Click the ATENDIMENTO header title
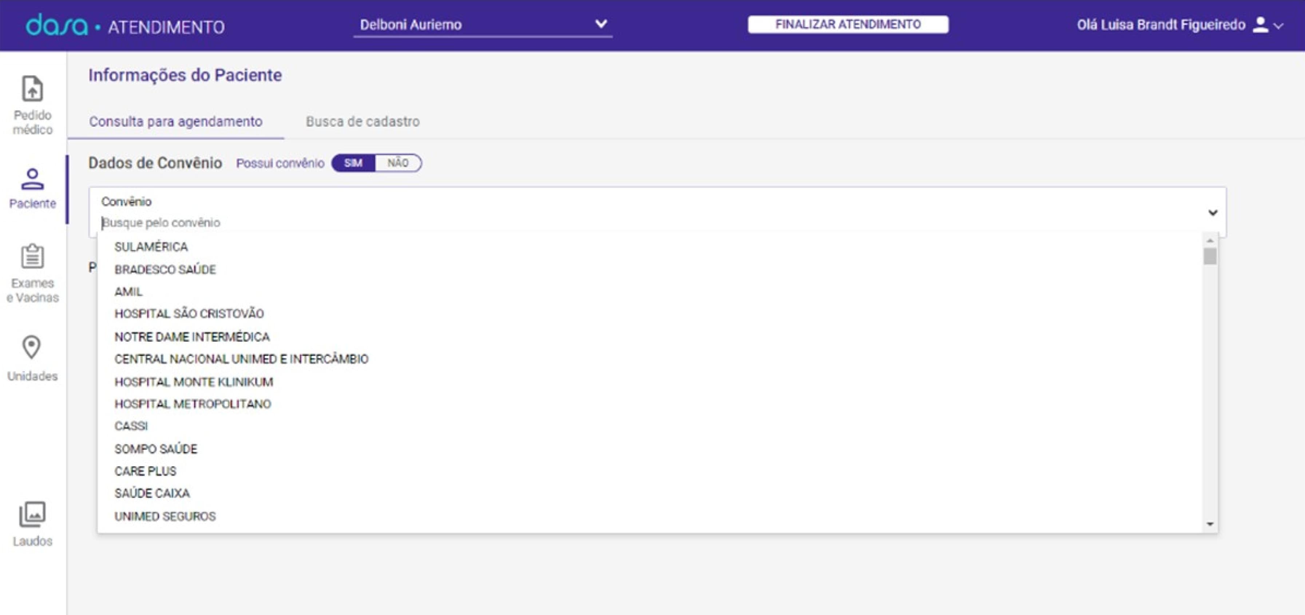This screenshot has width=1305, height=615. click(x=166, y=27)
